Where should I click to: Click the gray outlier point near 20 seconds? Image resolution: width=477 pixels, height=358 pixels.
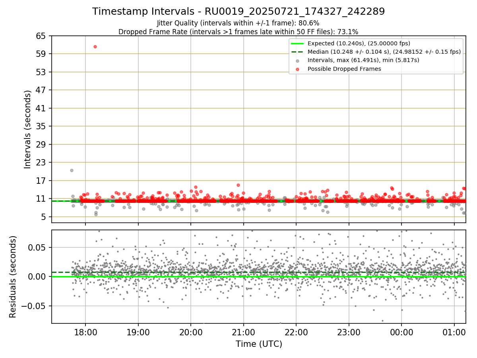[72, 170]
